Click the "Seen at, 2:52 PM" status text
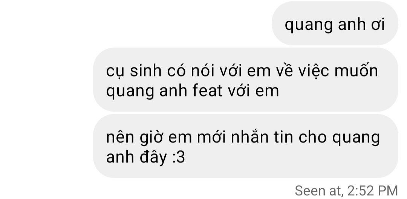The width and height of the screenshot is (407, 199). 346,191
